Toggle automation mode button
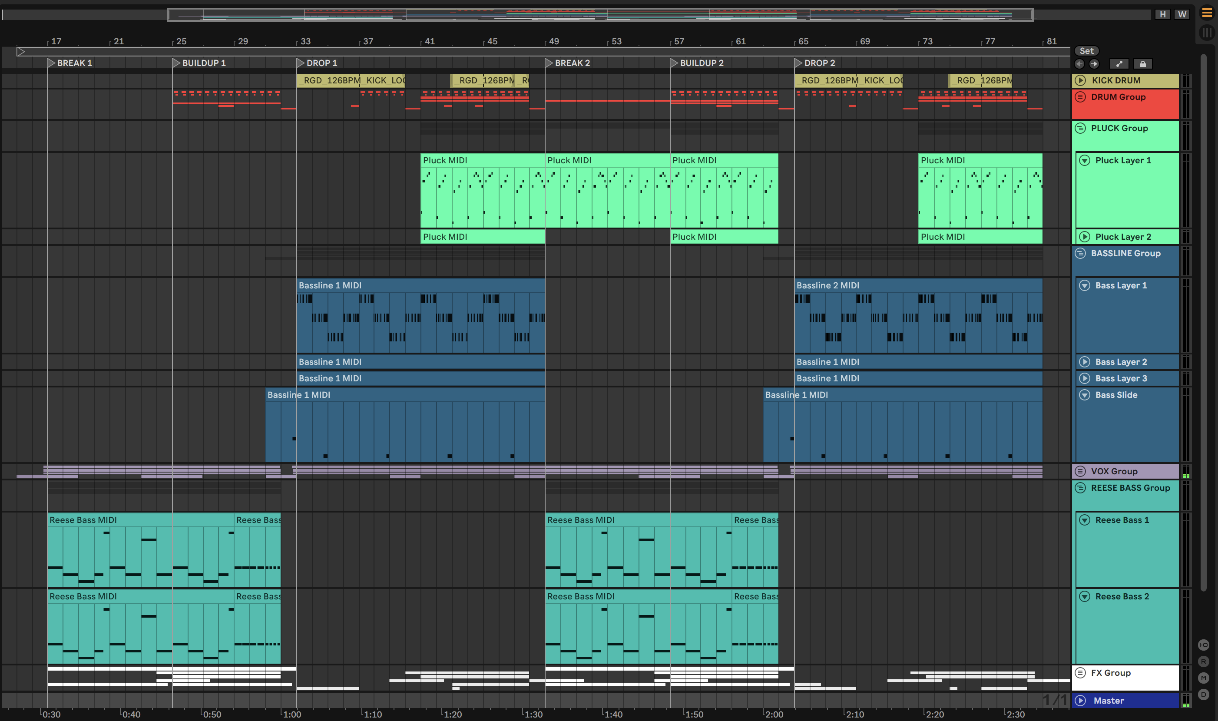 [x=1119, y=64]
